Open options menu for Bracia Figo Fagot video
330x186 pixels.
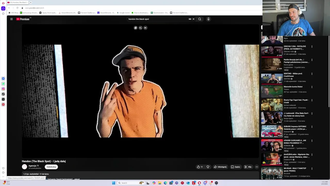click(x=312, y=100)
